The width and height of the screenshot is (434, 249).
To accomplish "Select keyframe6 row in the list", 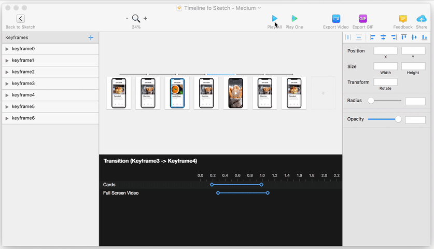I will point(50,118).
